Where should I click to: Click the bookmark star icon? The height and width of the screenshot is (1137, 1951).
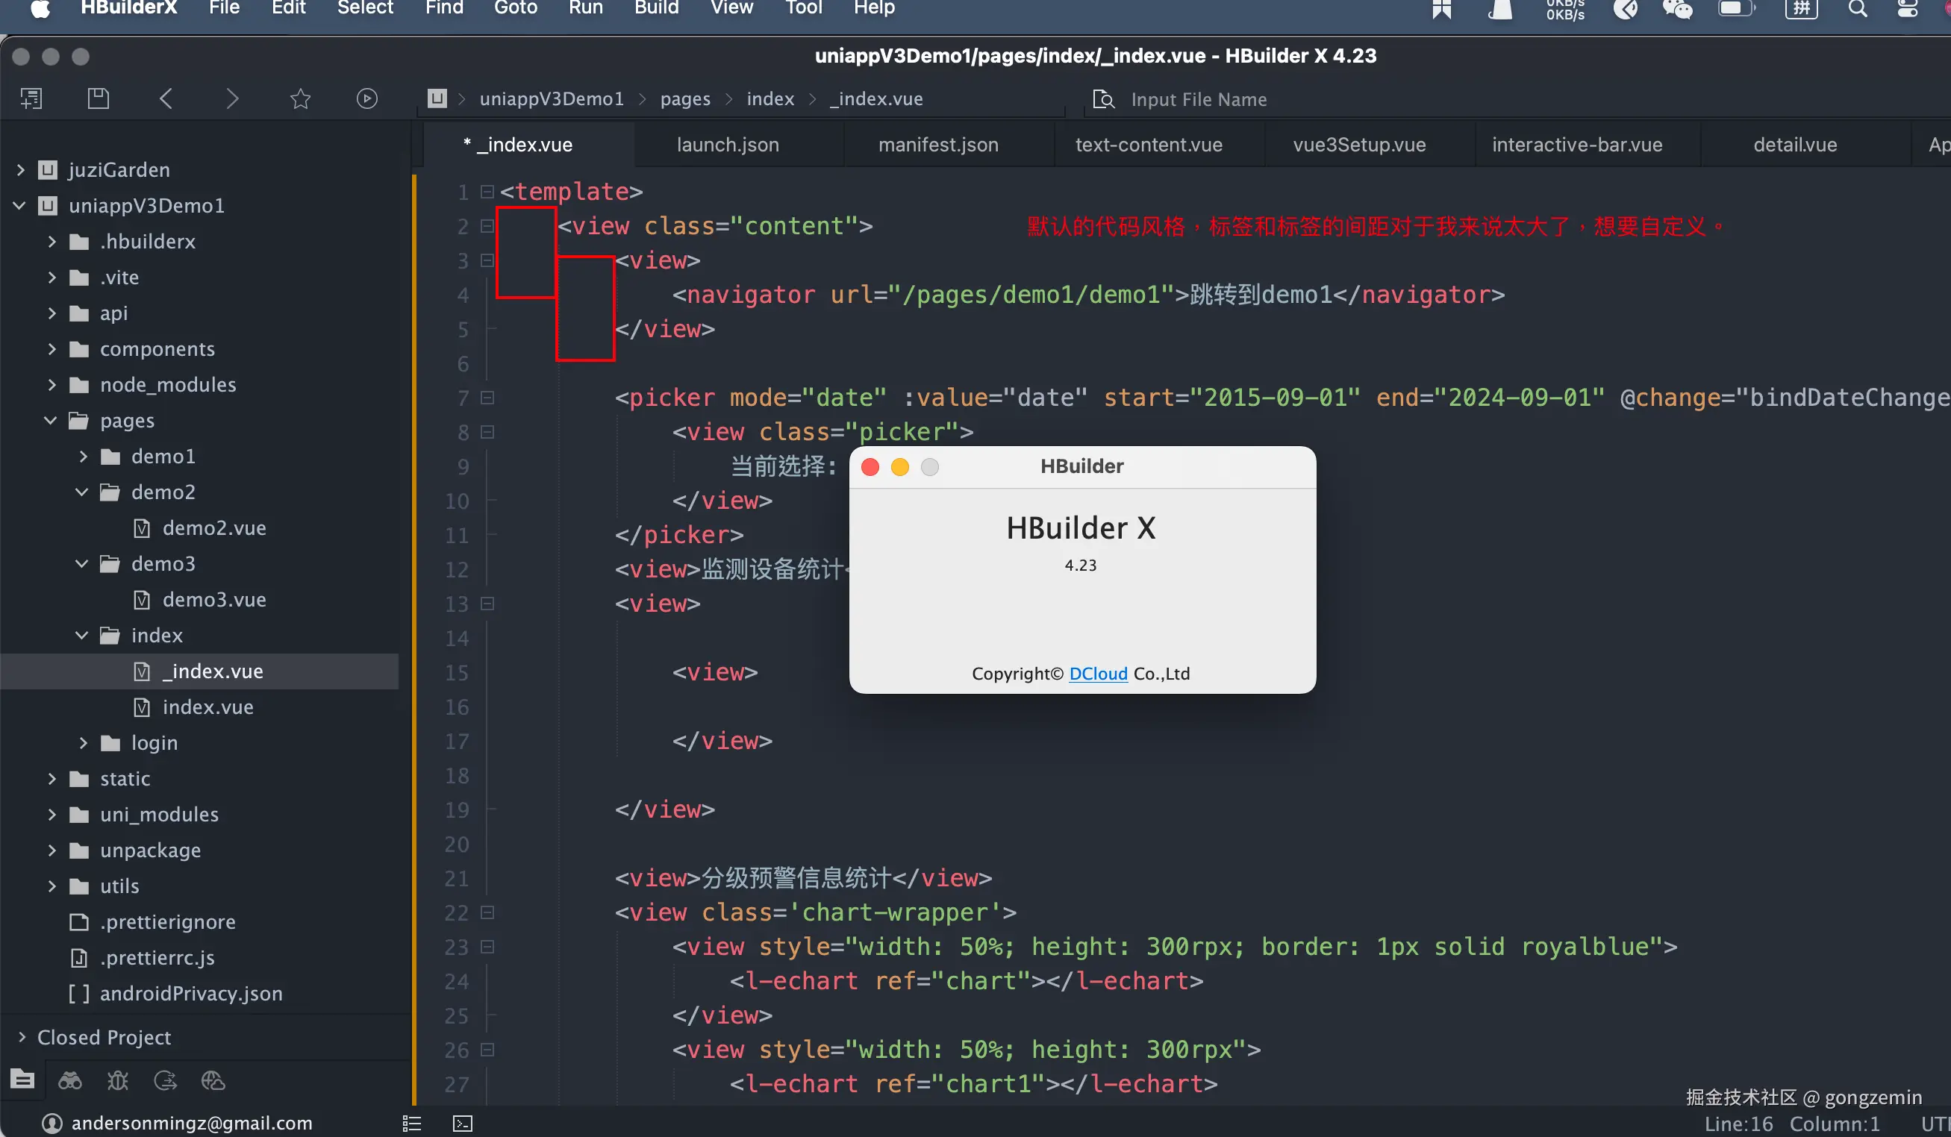pos(300,99)
